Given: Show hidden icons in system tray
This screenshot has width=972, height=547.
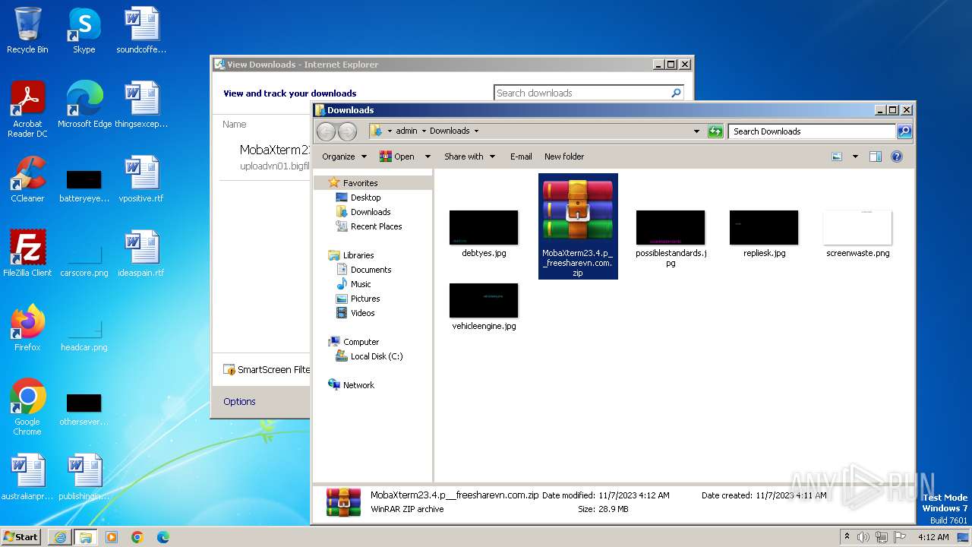Looking at the screenshot, I should click(x=847, y=536).
